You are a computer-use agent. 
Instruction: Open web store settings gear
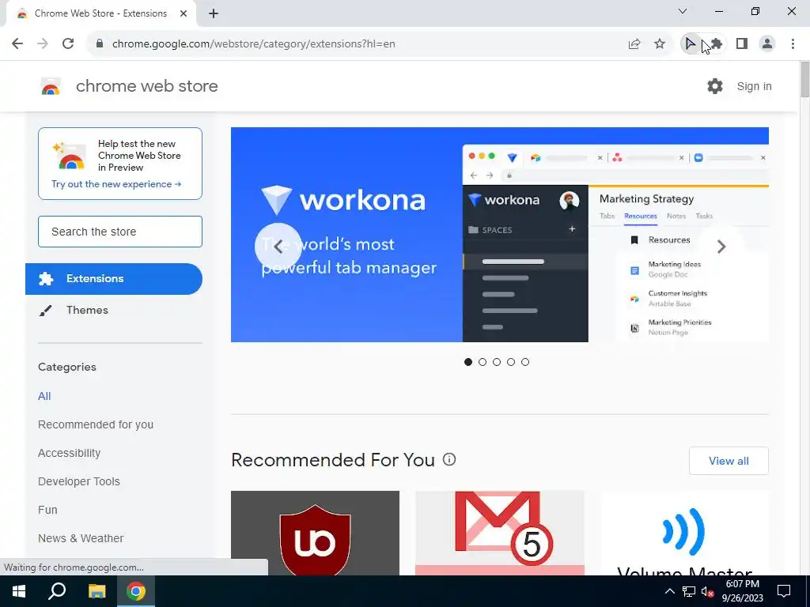pyautogui.click(x=715, y=86)
